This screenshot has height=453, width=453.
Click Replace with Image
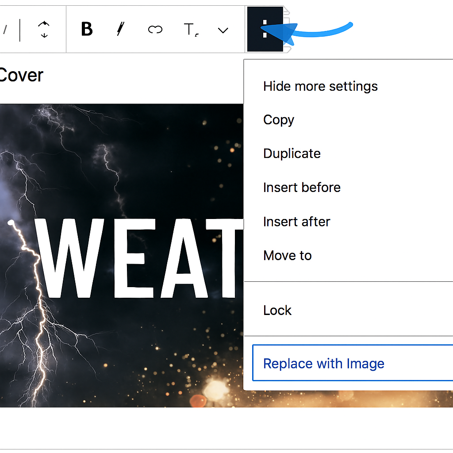[323, 364]
